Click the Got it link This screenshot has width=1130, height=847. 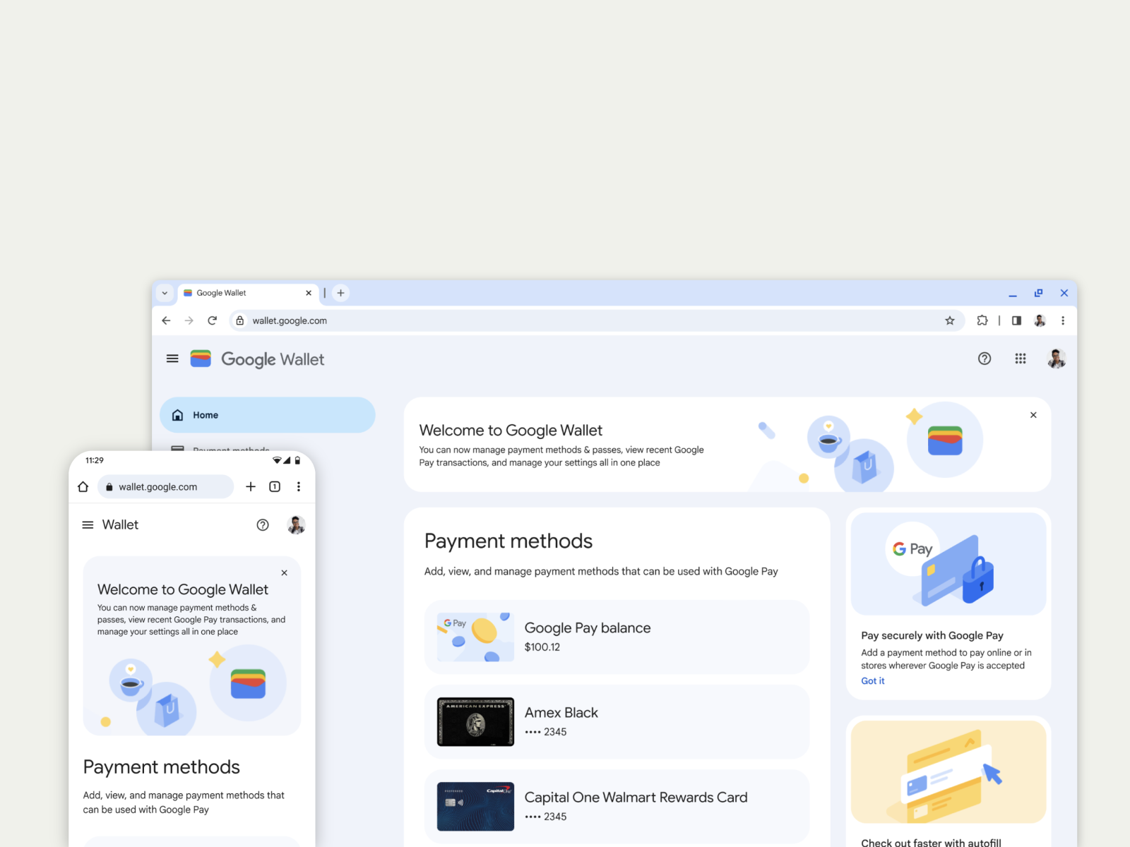click(x=873, y=681)
